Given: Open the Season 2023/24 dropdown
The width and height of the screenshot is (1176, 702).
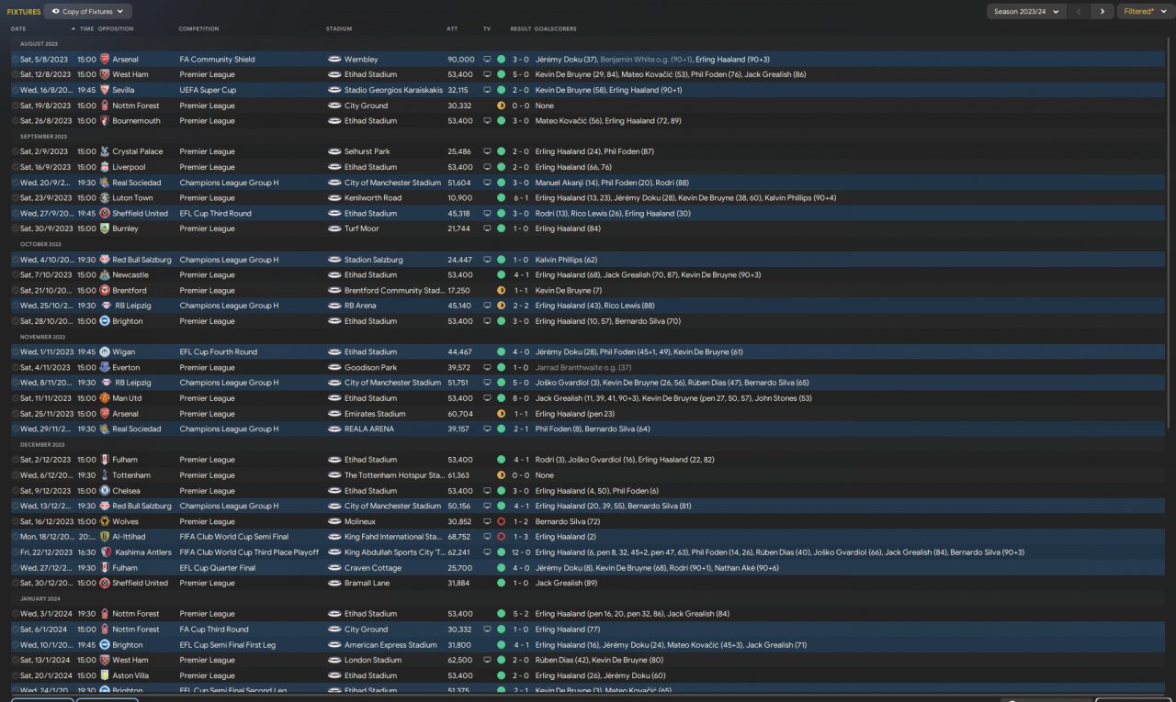Looking at the screenshot, I should (1025, 12).
